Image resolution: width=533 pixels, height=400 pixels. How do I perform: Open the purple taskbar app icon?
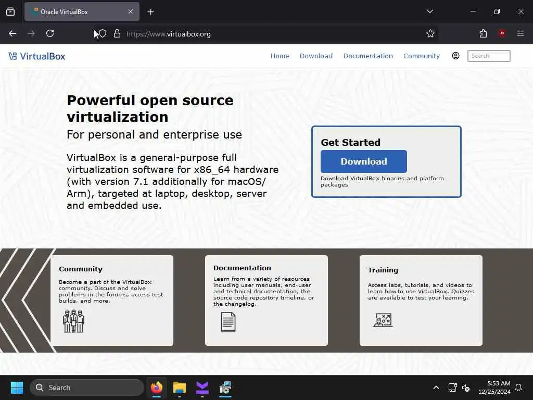point(202,387)
